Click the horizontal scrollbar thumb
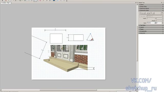 point(68,90)
